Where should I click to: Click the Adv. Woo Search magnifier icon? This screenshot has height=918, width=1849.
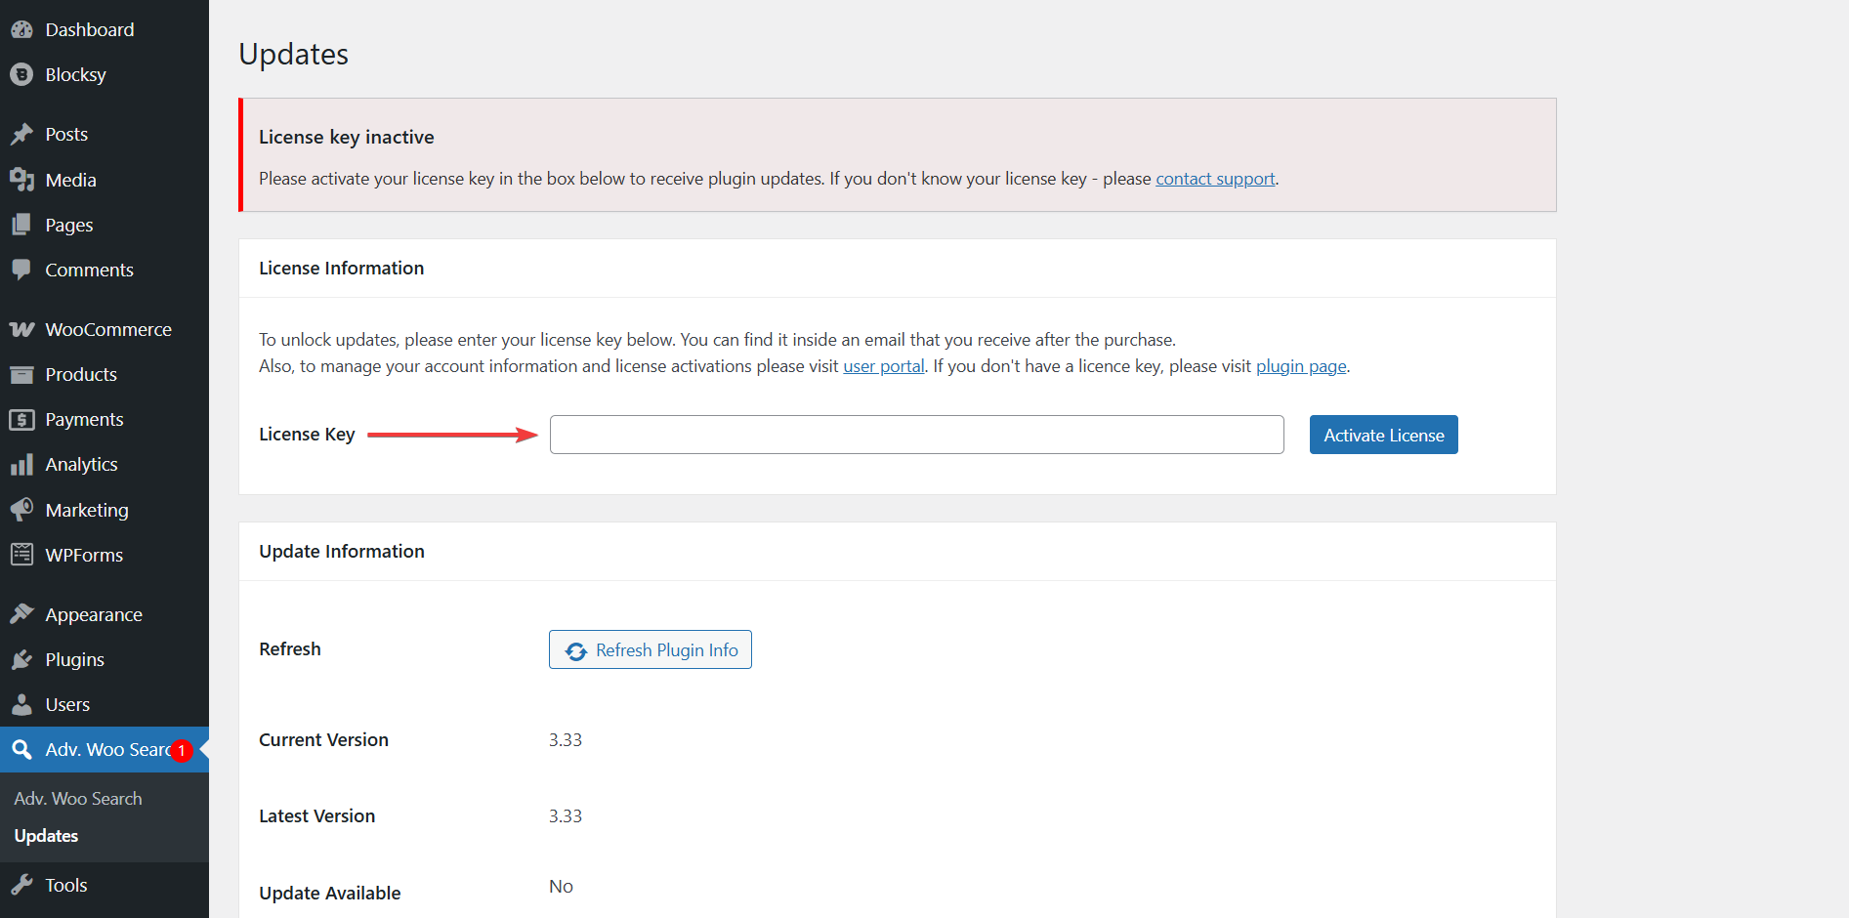pos(21,749)
